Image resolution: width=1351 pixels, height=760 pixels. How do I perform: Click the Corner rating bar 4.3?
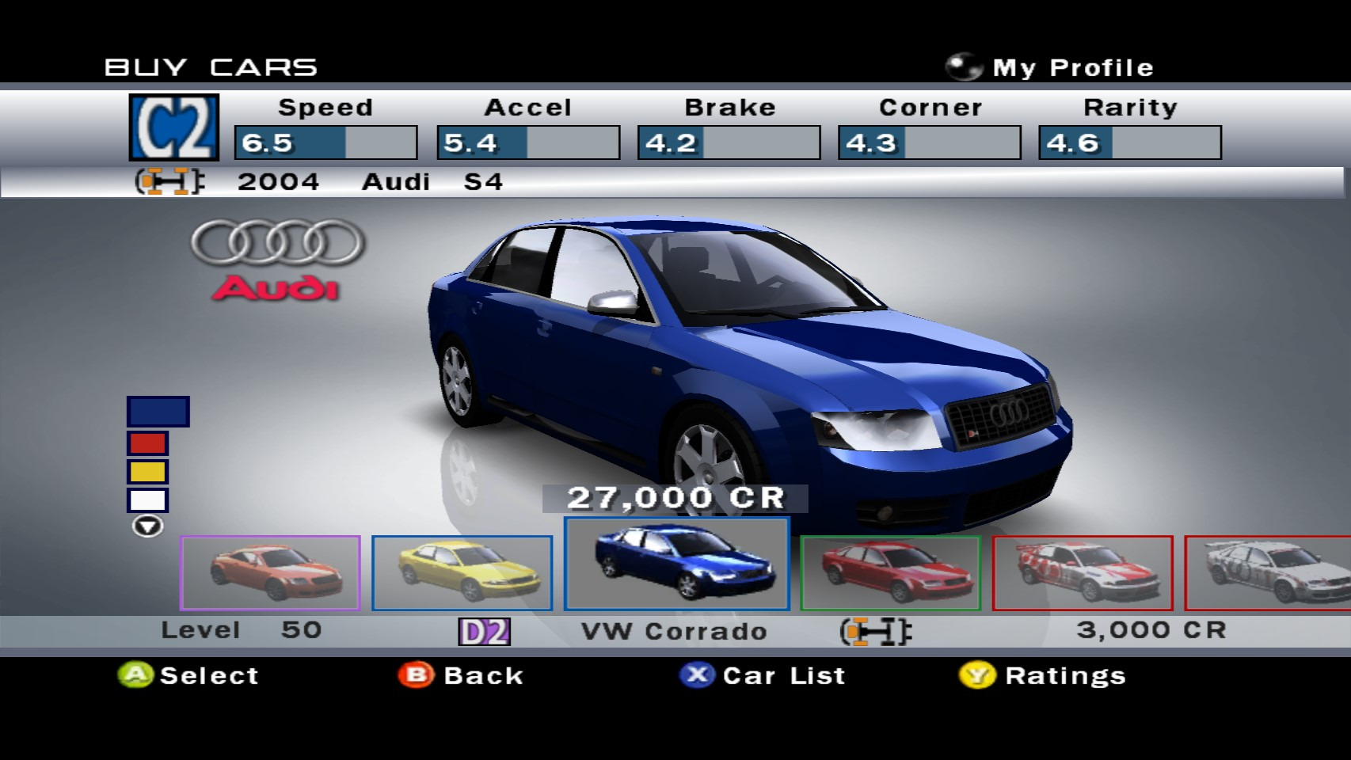(x=930, y=142)
